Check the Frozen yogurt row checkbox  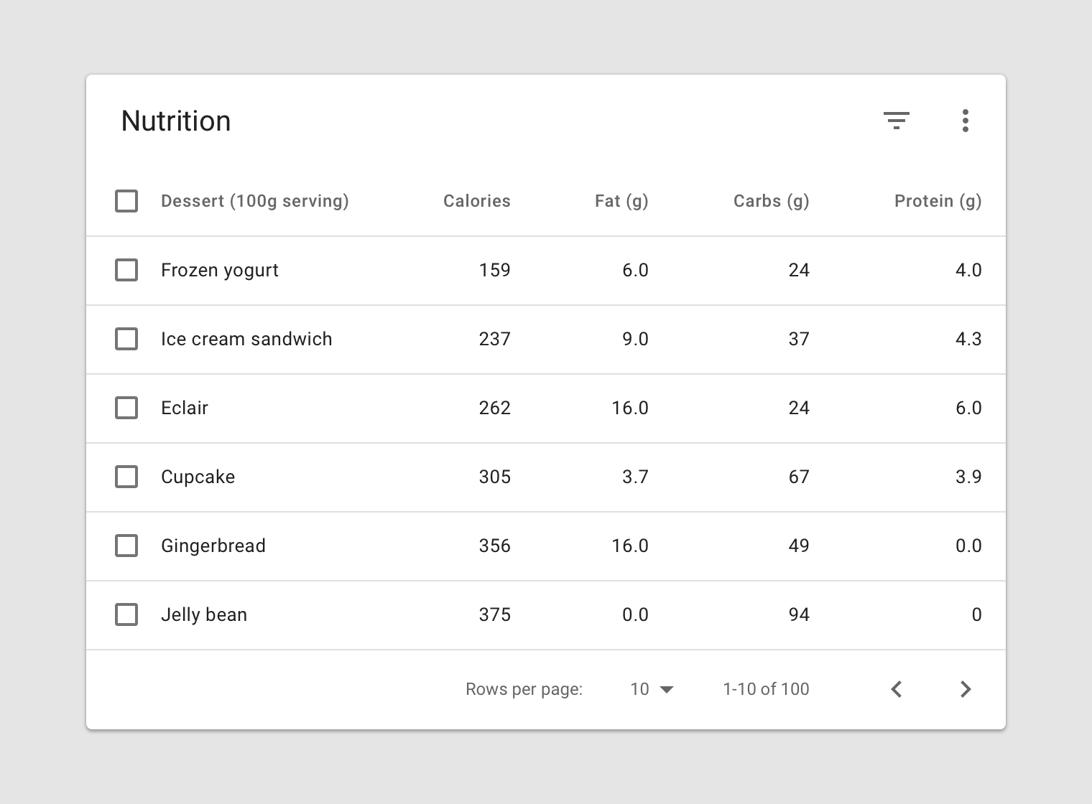[126, 270]
